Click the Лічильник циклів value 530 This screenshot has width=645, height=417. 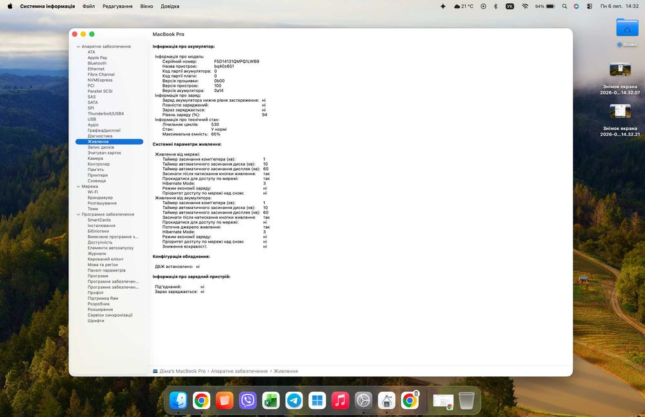click(x=215, y=124)
